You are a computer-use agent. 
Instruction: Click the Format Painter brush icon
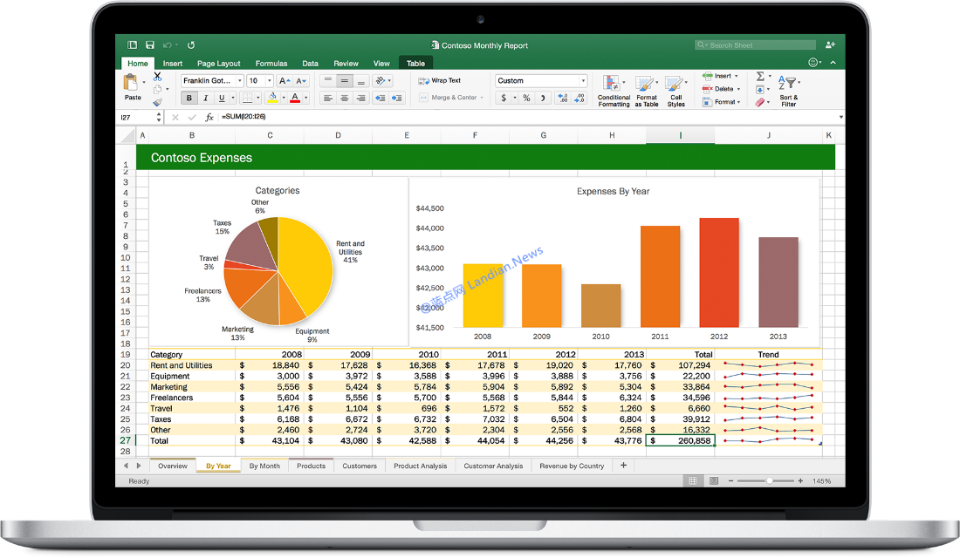(x=156, y=100)
